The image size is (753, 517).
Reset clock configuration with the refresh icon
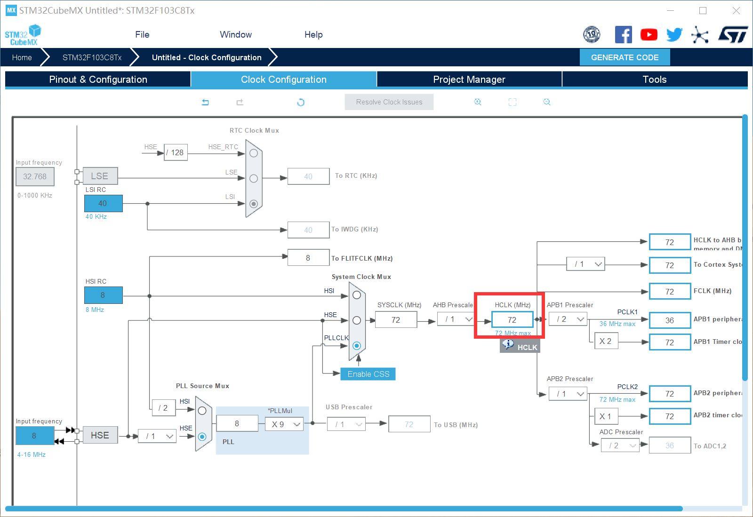[301, 102]
